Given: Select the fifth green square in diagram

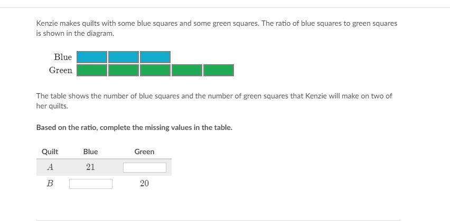Looking at the screenshot, I should tap(219, 70).
